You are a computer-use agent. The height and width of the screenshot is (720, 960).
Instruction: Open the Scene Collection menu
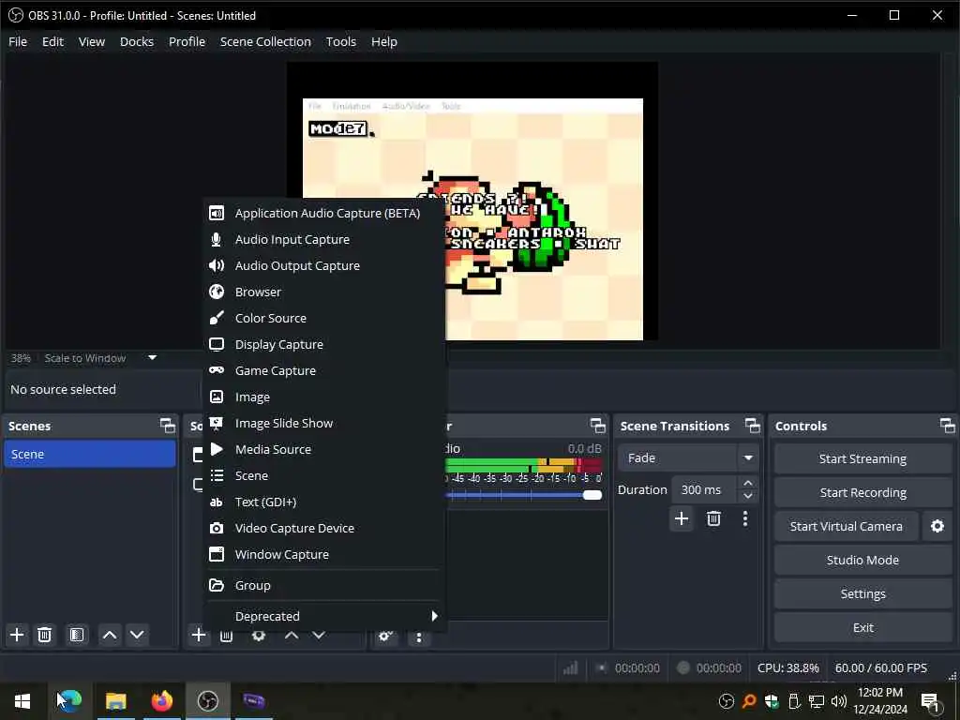click(265, 41)
